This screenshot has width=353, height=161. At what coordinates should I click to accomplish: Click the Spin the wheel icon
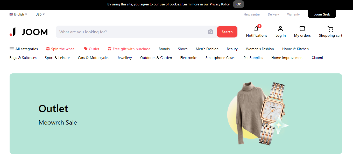48,49
